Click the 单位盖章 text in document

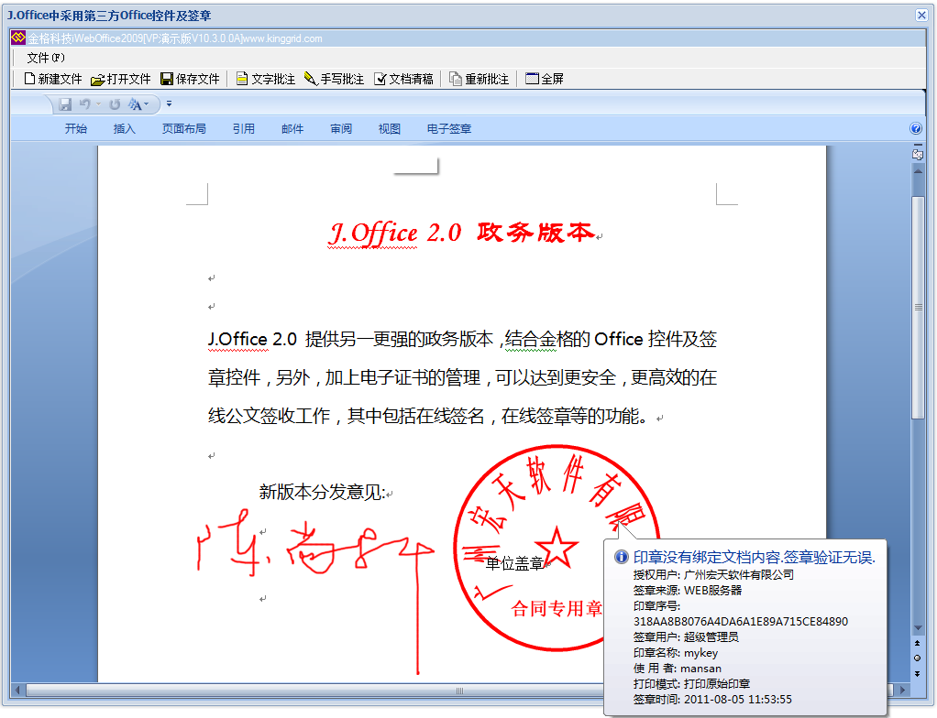(x=514, y=563)
